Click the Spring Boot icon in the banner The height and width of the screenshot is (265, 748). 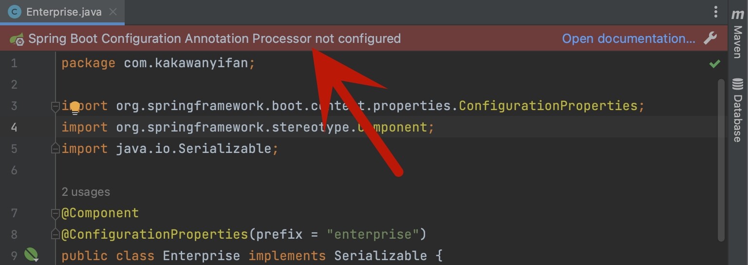pos(18,39)
